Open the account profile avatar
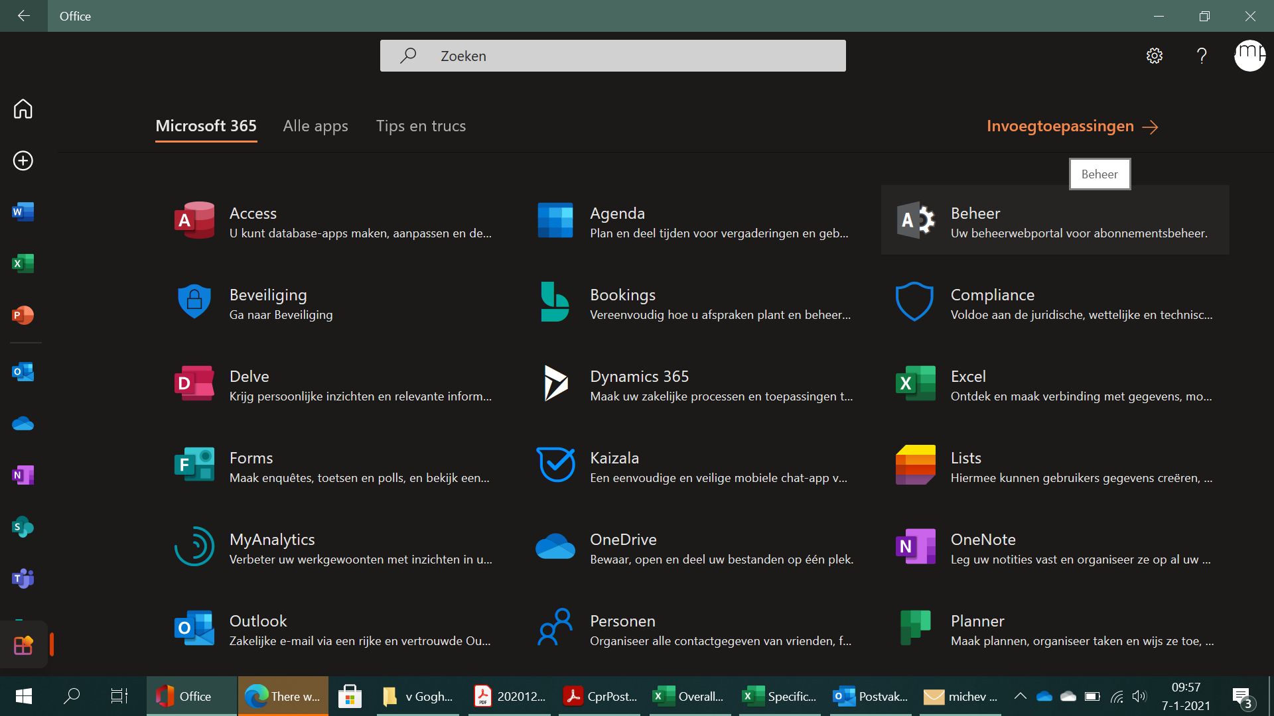This screenshot has width=1274, height=716. (x=1250, y=56)
